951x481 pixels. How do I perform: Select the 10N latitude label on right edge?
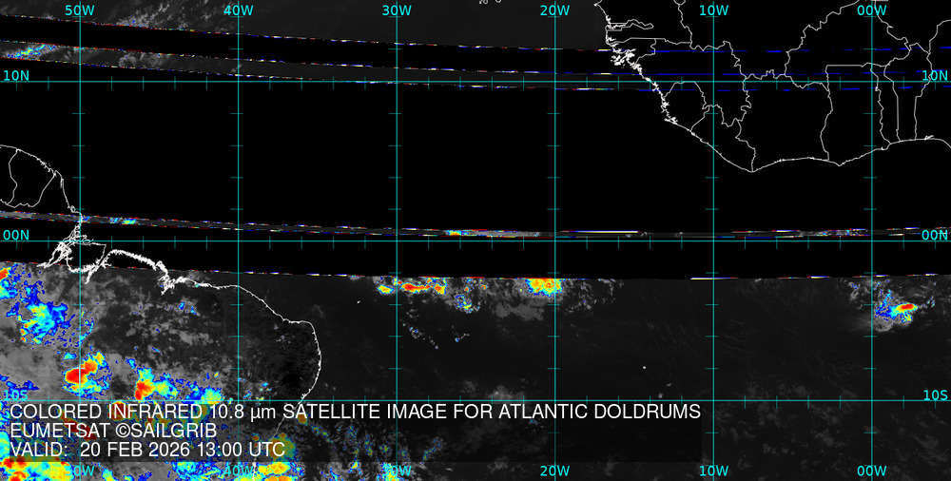click(x=936, y=75)
